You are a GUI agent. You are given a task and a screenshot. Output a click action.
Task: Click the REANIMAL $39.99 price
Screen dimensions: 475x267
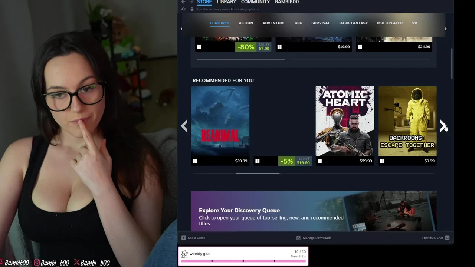tap(241, 161)
